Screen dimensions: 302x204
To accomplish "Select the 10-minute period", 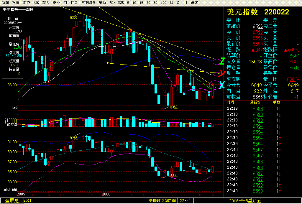I will [134, 3].
